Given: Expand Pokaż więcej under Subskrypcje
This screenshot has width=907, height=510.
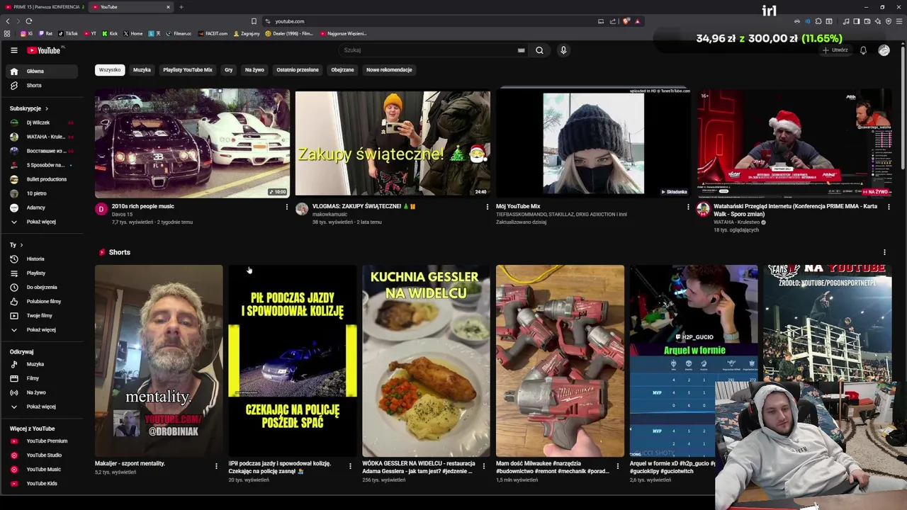Looking at the screenshot, I should click(42, 222).
